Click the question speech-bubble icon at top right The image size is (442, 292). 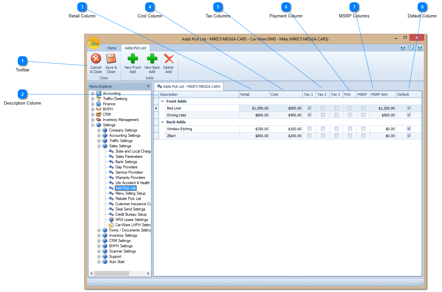(x=411, y=48)
